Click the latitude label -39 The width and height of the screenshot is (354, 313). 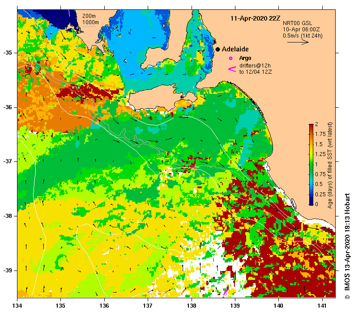click(x=8, y=271)
